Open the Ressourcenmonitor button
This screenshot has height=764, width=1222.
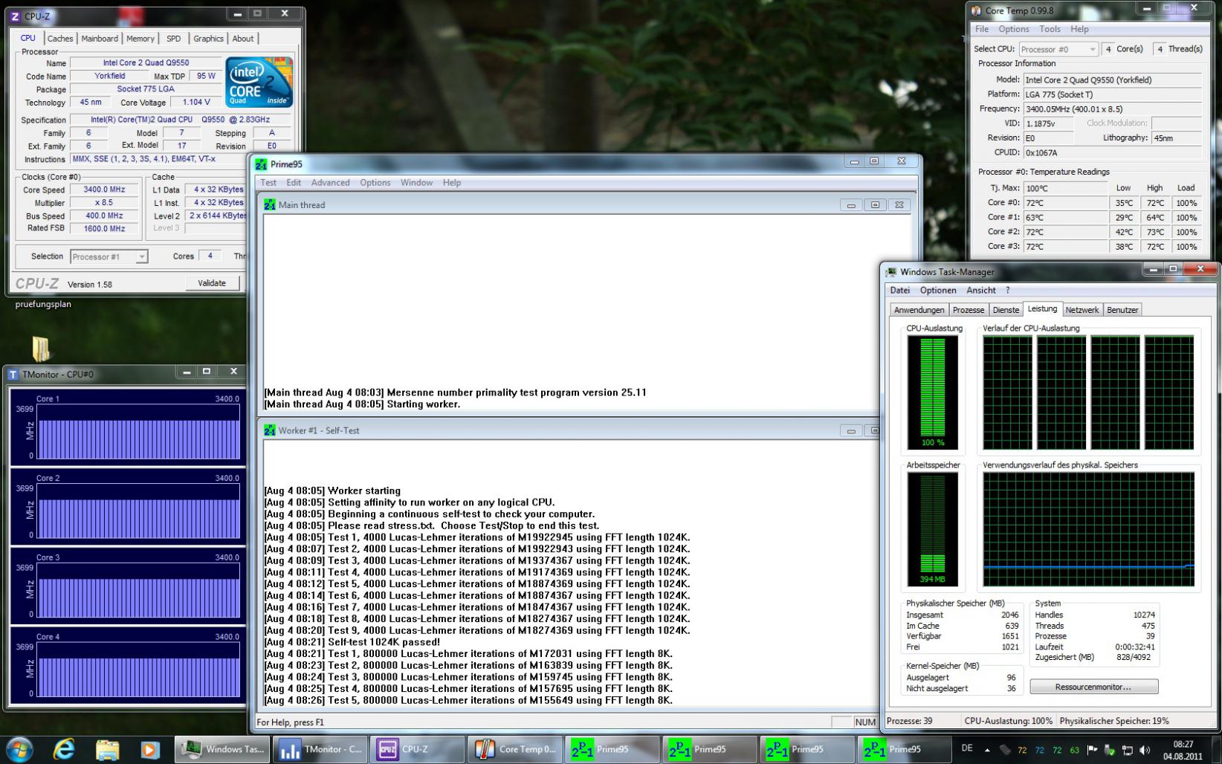pyautogui.click(x=1093, y=687)
